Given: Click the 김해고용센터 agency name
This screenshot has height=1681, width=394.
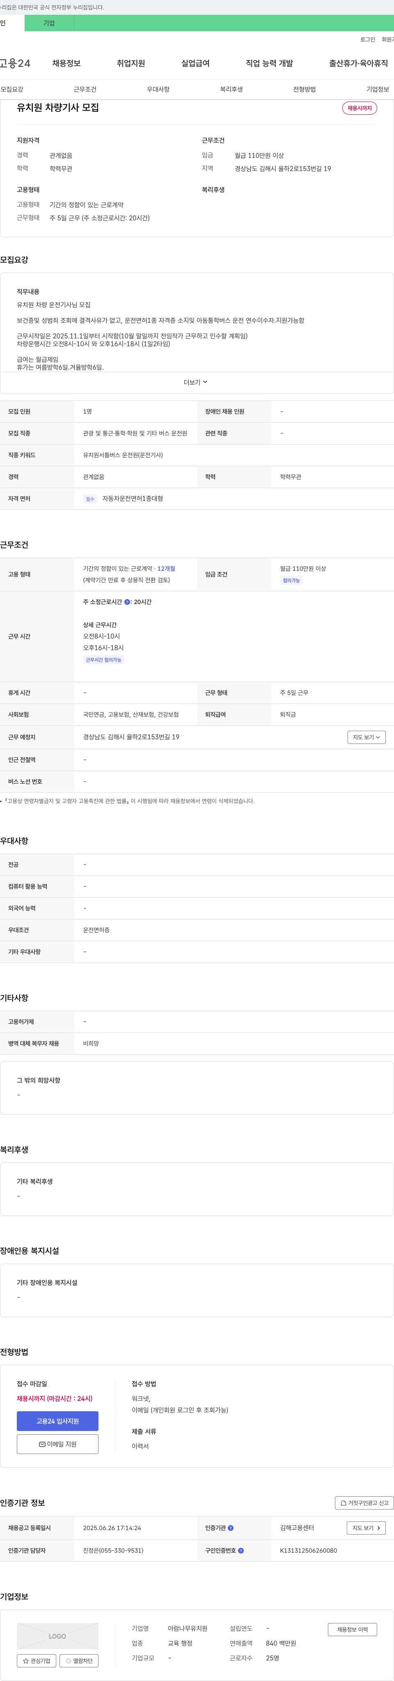Looking at the screenshot, I should 297,1528.
